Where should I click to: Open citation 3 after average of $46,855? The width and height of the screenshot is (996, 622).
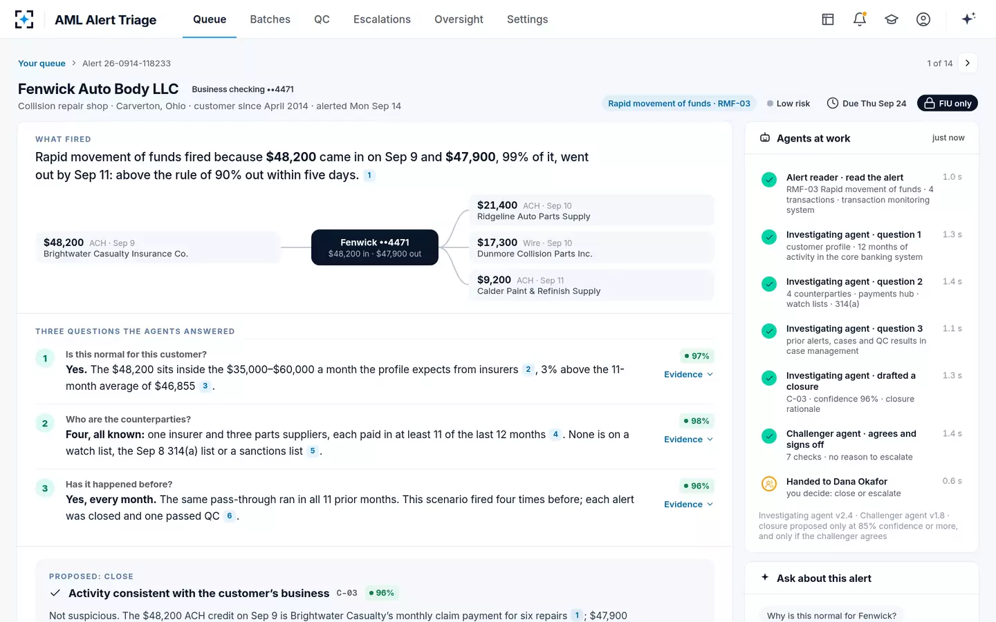tap(205, 386)
